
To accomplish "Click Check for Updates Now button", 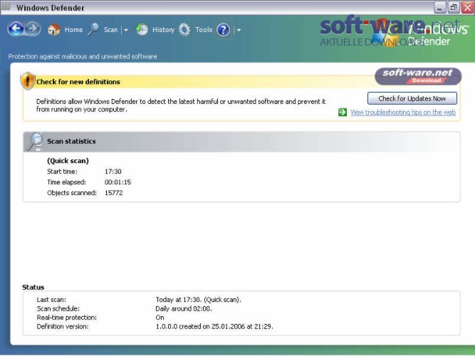I will click(412, 98).
